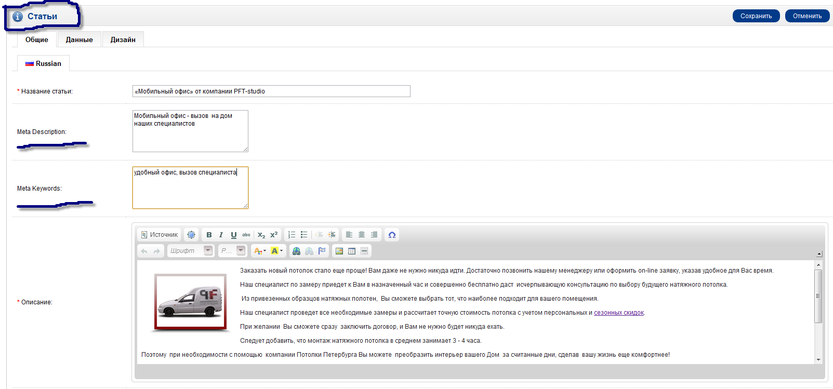The width and height of the screenshot is (833, 389).
Task: Open the сезонных скидок link
Action: [x=618, y=313]
